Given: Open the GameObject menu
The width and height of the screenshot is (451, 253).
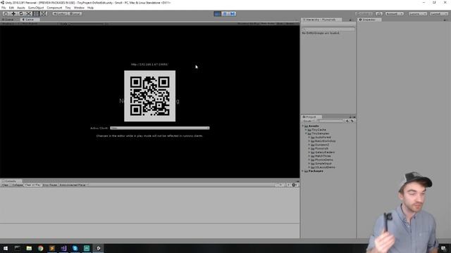Looking at the screenshot, I should click(x=36, y=8).
